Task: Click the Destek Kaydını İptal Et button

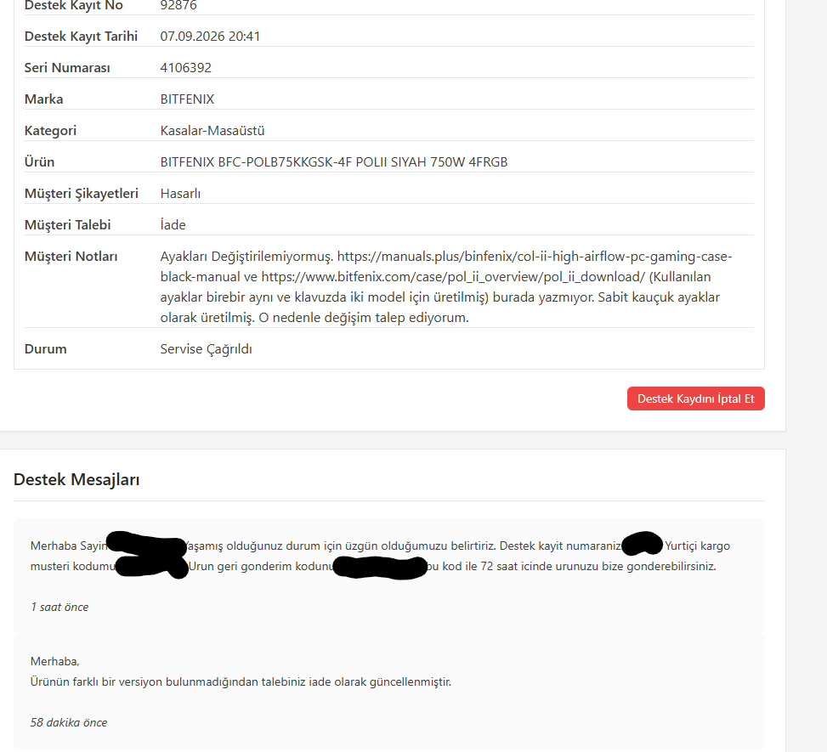Action: (x=695, y=399)
